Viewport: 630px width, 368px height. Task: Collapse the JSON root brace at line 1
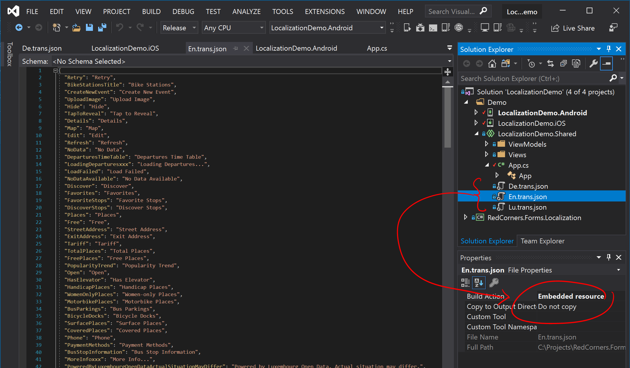point(55,70)
